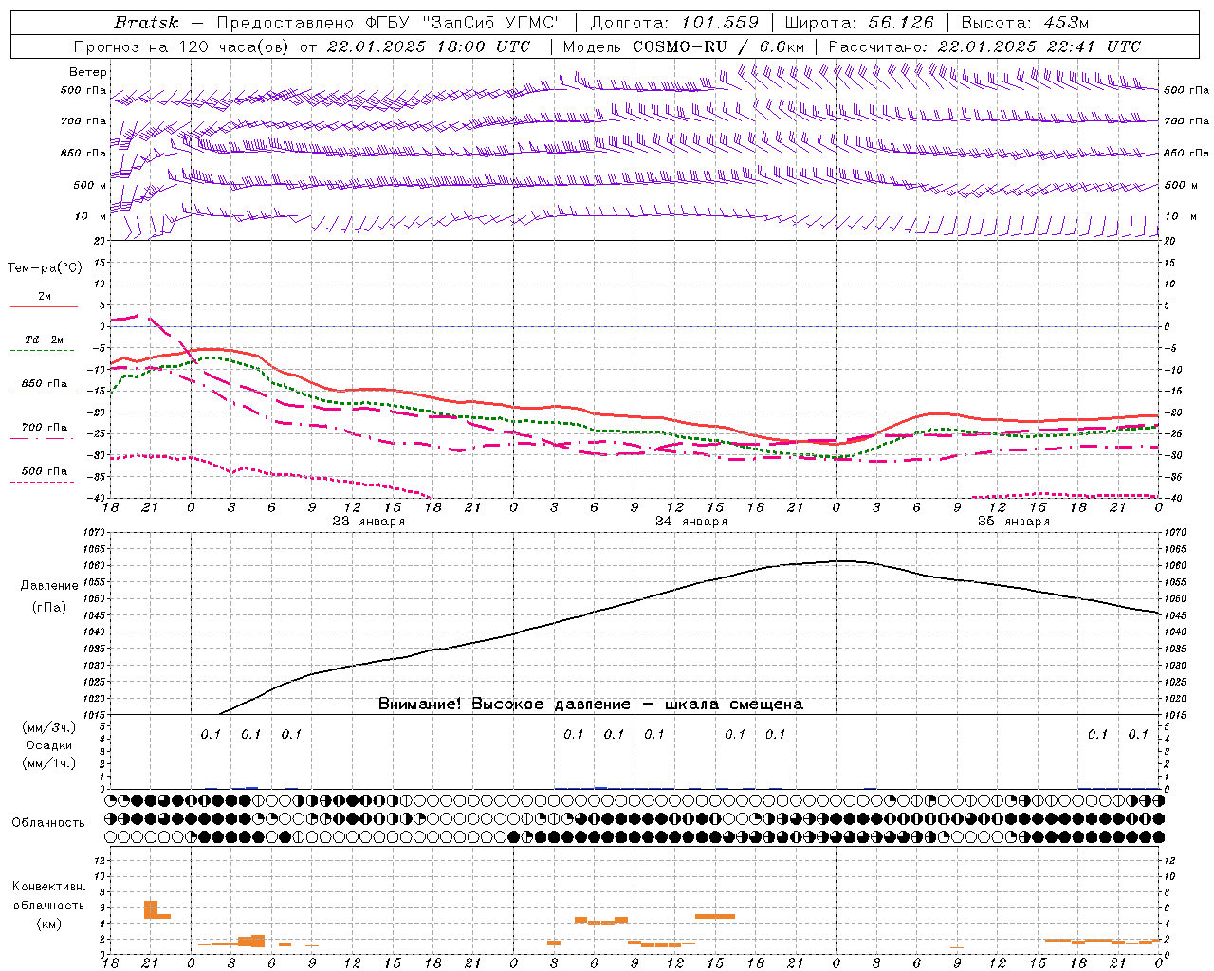Click the Td 2м legend entry
The height and width of the screenshot is (971, 1214).
pos(45,339)
